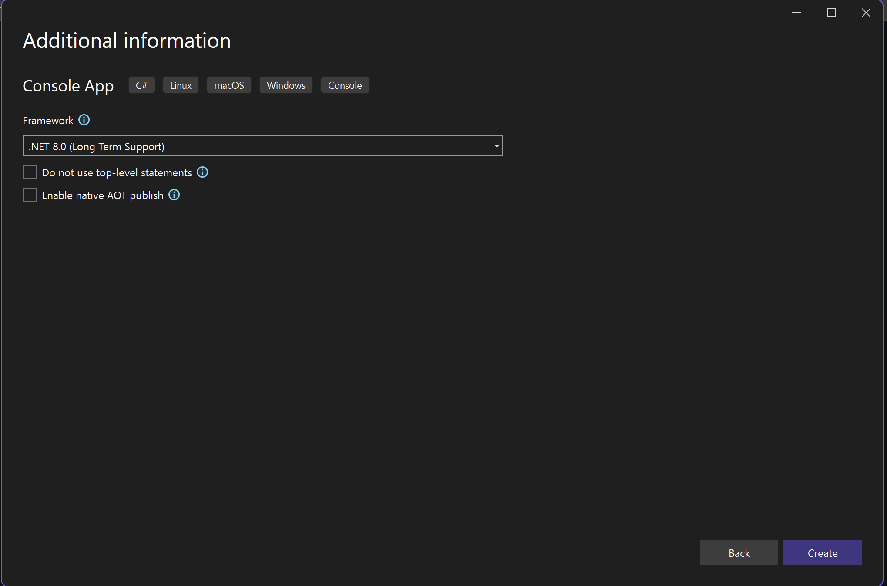The image size is (887, 586).
Task: Enable the native AOT publish checkbox
Action: [x=30, y=195]
